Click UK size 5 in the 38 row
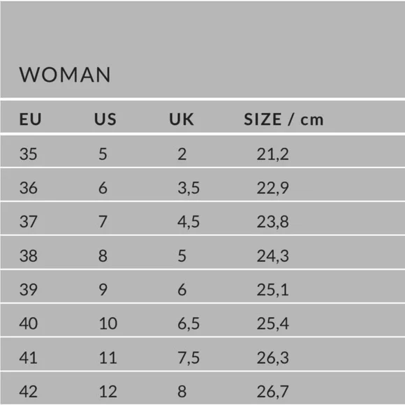 [x=182, y=256]
